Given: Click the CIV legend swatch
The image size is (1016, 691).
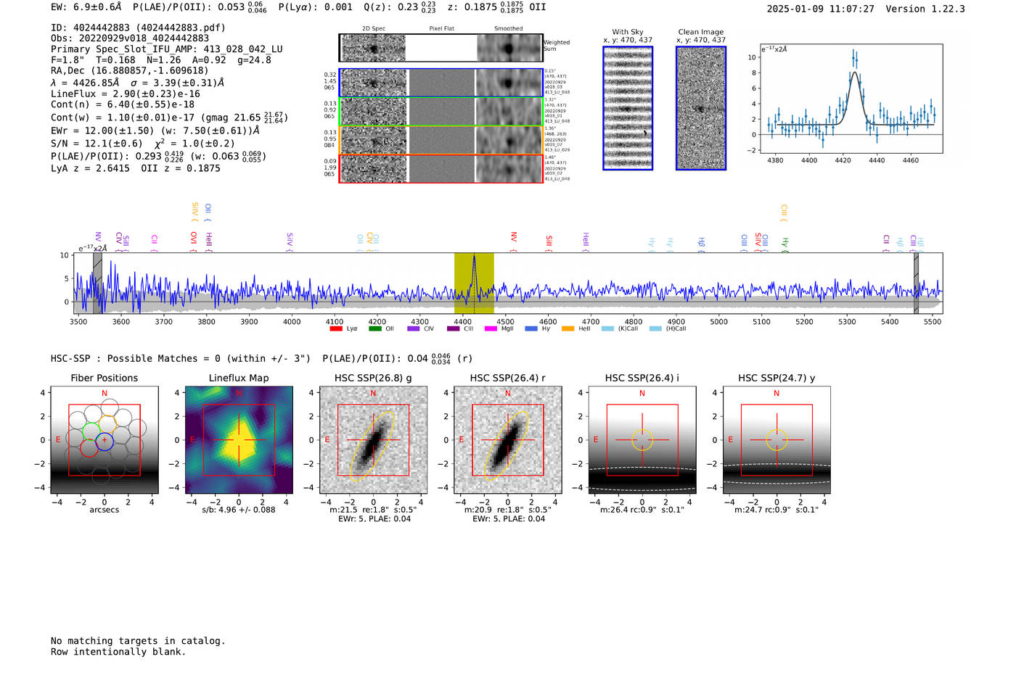Looking at the screenshot, I should pos(414,329).
